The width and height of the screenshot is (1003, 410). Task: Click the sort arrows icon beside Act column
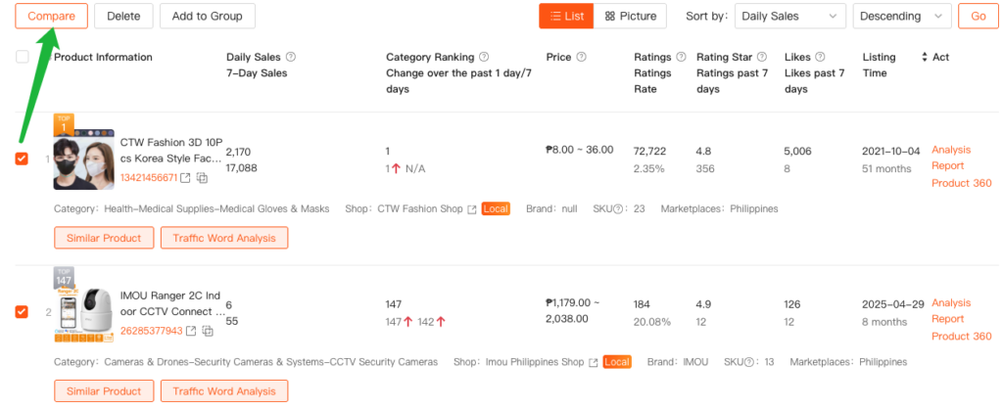pos(924,58)
